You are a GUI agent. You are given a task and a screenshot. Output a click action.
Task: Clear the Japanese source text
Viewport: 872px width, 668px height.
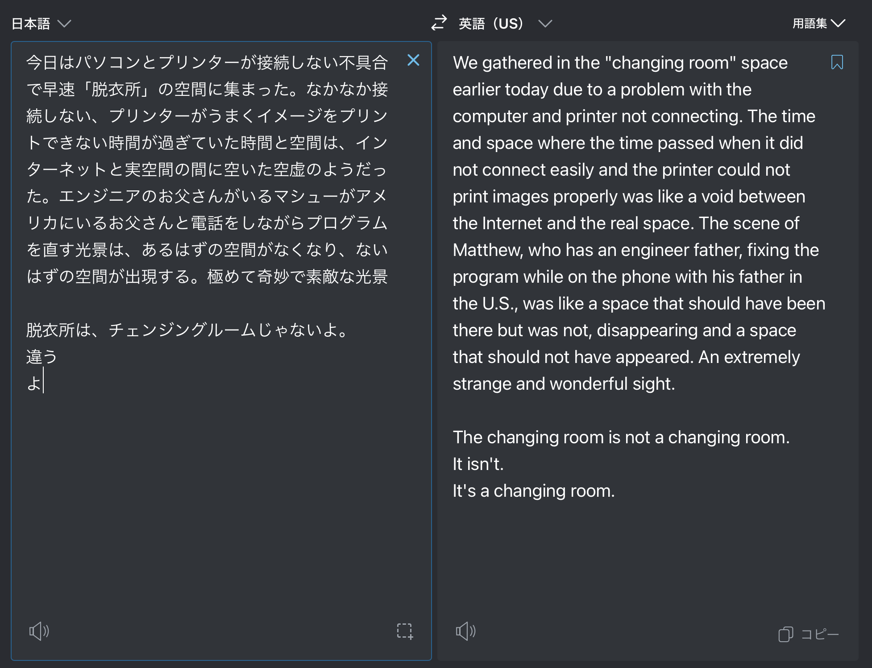tap(413, 60)
